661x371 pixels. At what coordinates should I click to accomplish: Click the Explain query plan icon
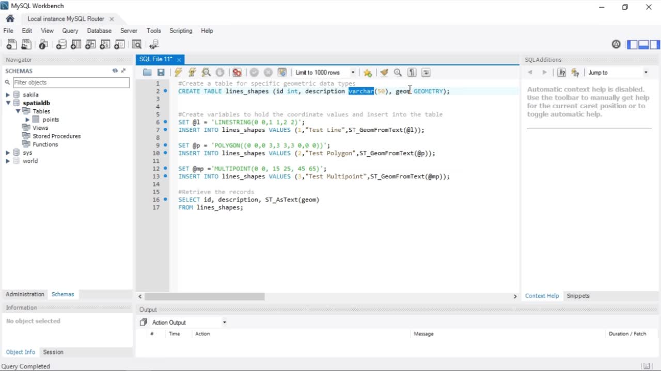[206, 73]
